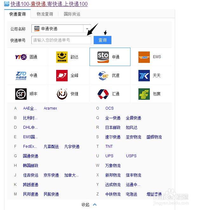Open the 比利时... courier link

click(x=30, y=118)
